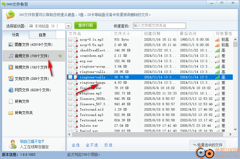Viewport: 240px width, 159px height.
Task: Click file icon of noop-0.1s.mp3
Action: [x=76, y=39]
